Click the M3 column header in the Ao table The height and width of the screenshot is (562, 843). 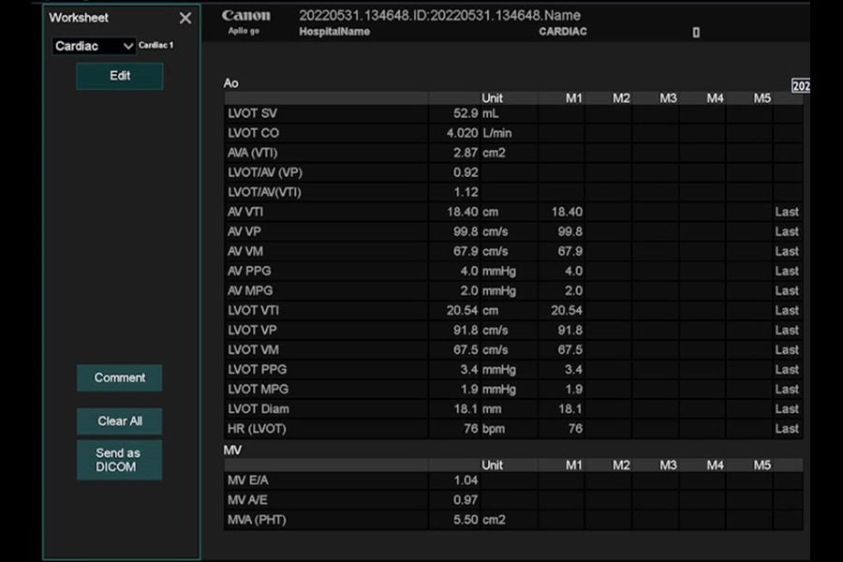[668, 98]
